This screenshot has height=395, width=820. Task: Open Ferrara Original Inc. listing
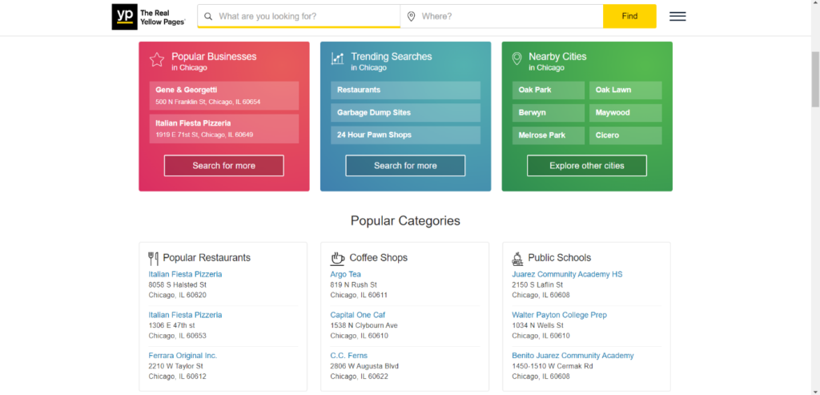pyautogui.click(x=183, y=356)
